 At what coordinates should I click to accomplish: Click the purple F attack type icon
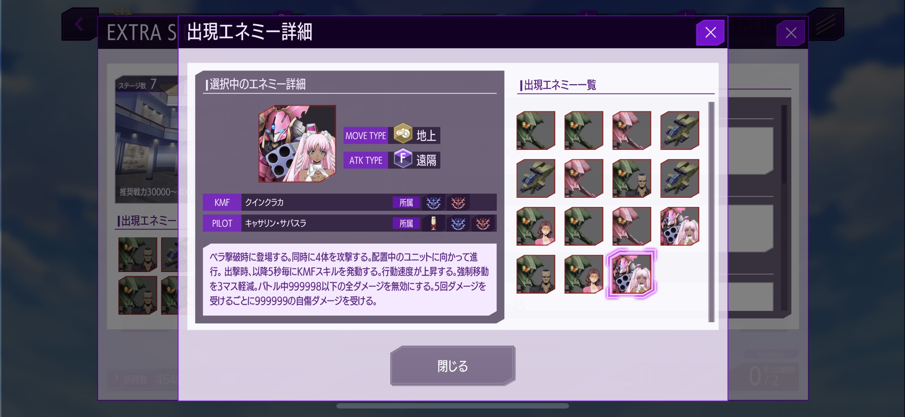point(403,158)
